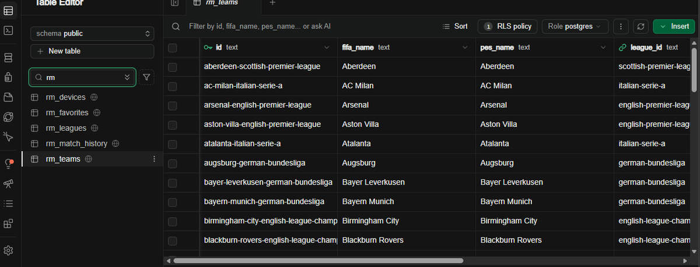The image size is (700, 267).
Task: Open the Storage sidebar icon
Action: (8, 97)
